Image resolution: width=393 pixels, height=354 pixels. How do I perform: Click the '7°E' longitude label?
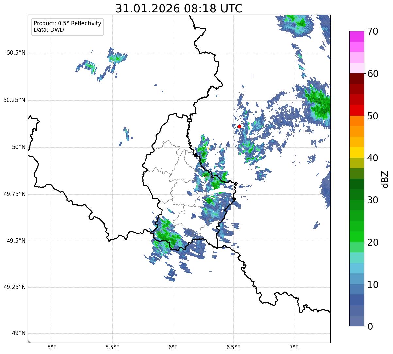pyautogui.click(x=294, y=347)
